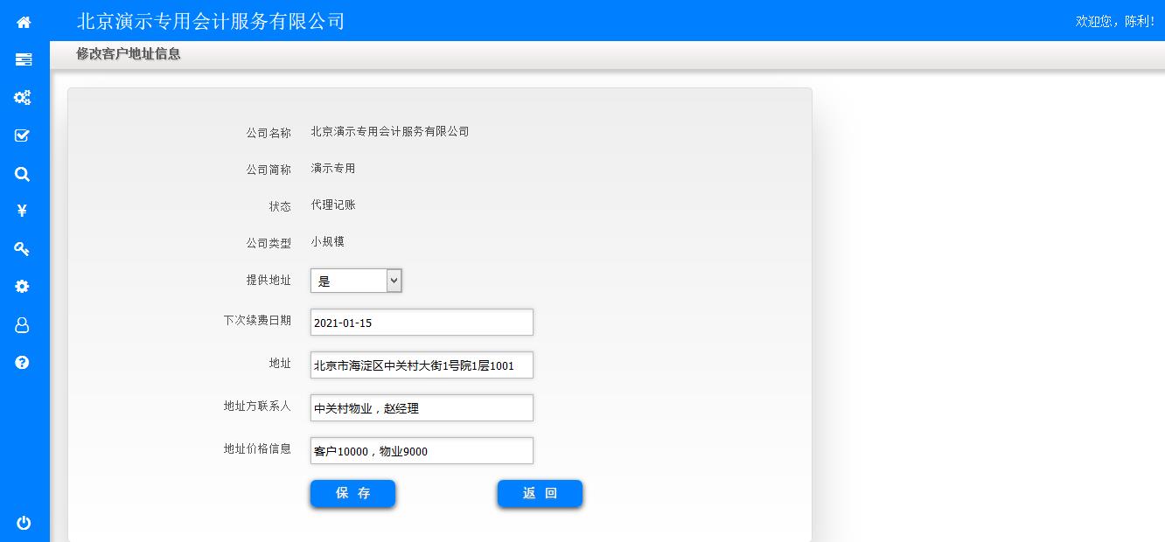Image resolution: width=1165 pixels, height=542 pixels.
Task: Click the company name value in form
Action: 390,131
